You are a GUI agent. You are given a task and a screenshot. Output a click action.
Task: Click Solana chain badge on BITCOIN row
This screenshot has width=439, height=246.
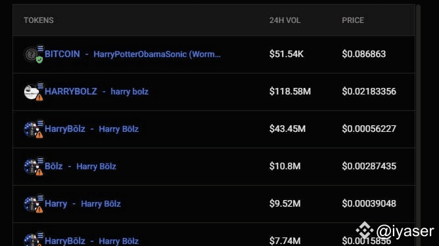tap(40, 49)
